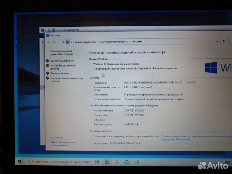
Task: Go up one level with Up arrow
Action: coord(63,43)
